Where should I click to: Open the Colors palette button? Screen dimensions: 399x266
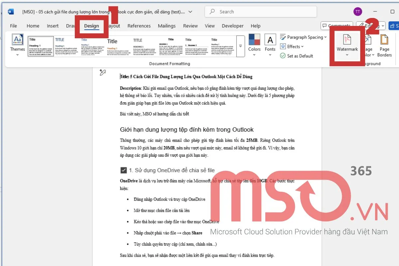pos(254,45)
